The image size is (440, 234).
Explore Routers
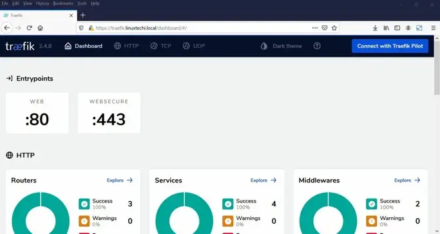(x=120, y=180)
